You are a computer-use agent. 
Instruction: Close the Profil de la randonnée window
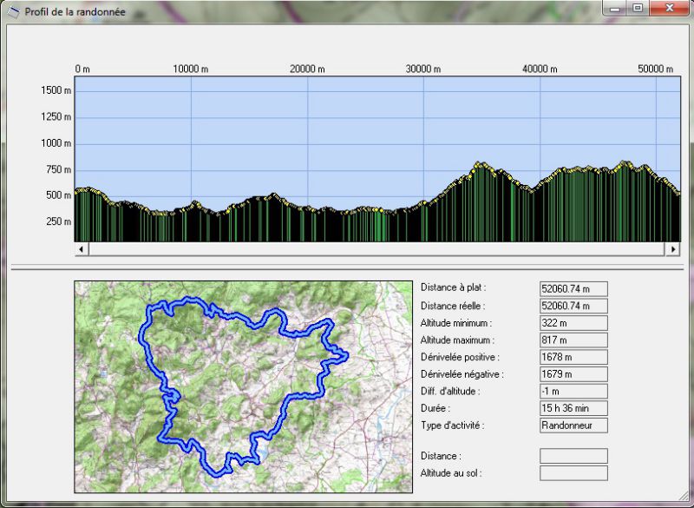pyautogui.click(x=669, y=9)
